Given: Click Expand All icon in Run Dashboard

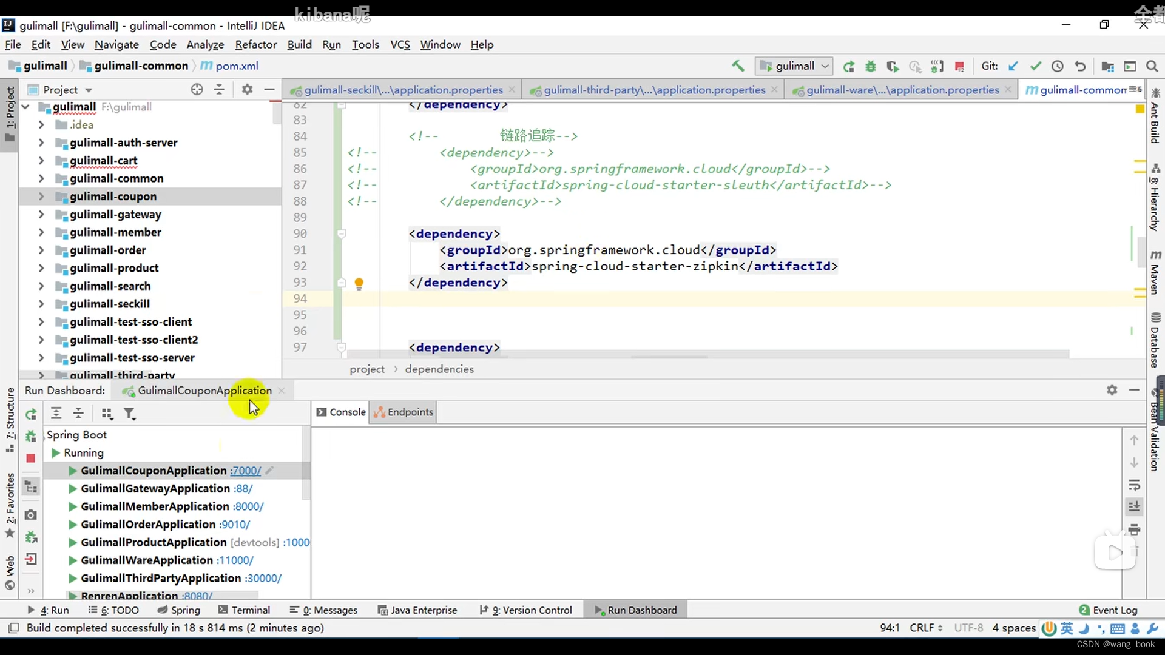Looking at the screenshot, I should [56, 414].
